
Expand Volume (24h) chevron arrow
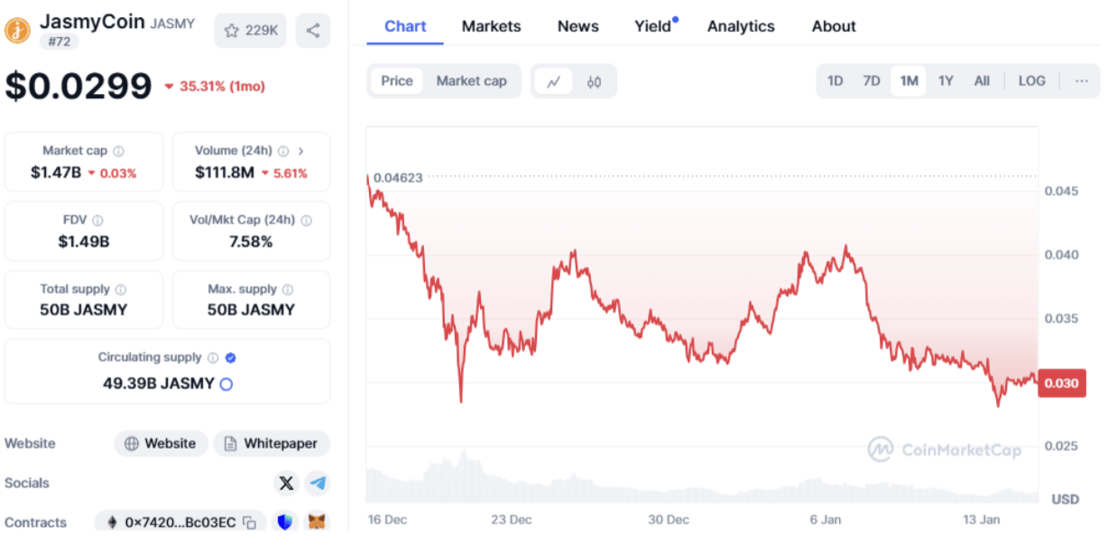coord(301,152)
